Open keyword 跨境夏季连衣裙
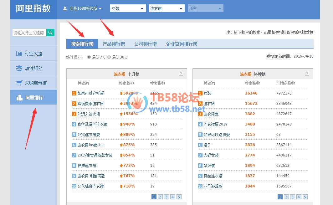The width and height of the screenshot is (333, 205). tap(90, 104)
